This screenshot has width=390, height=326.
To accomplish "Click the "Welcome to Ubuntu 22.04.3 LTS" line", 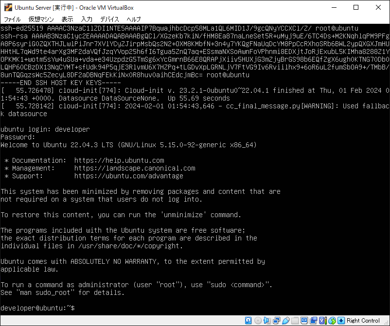I will click(x=57, y=145).
